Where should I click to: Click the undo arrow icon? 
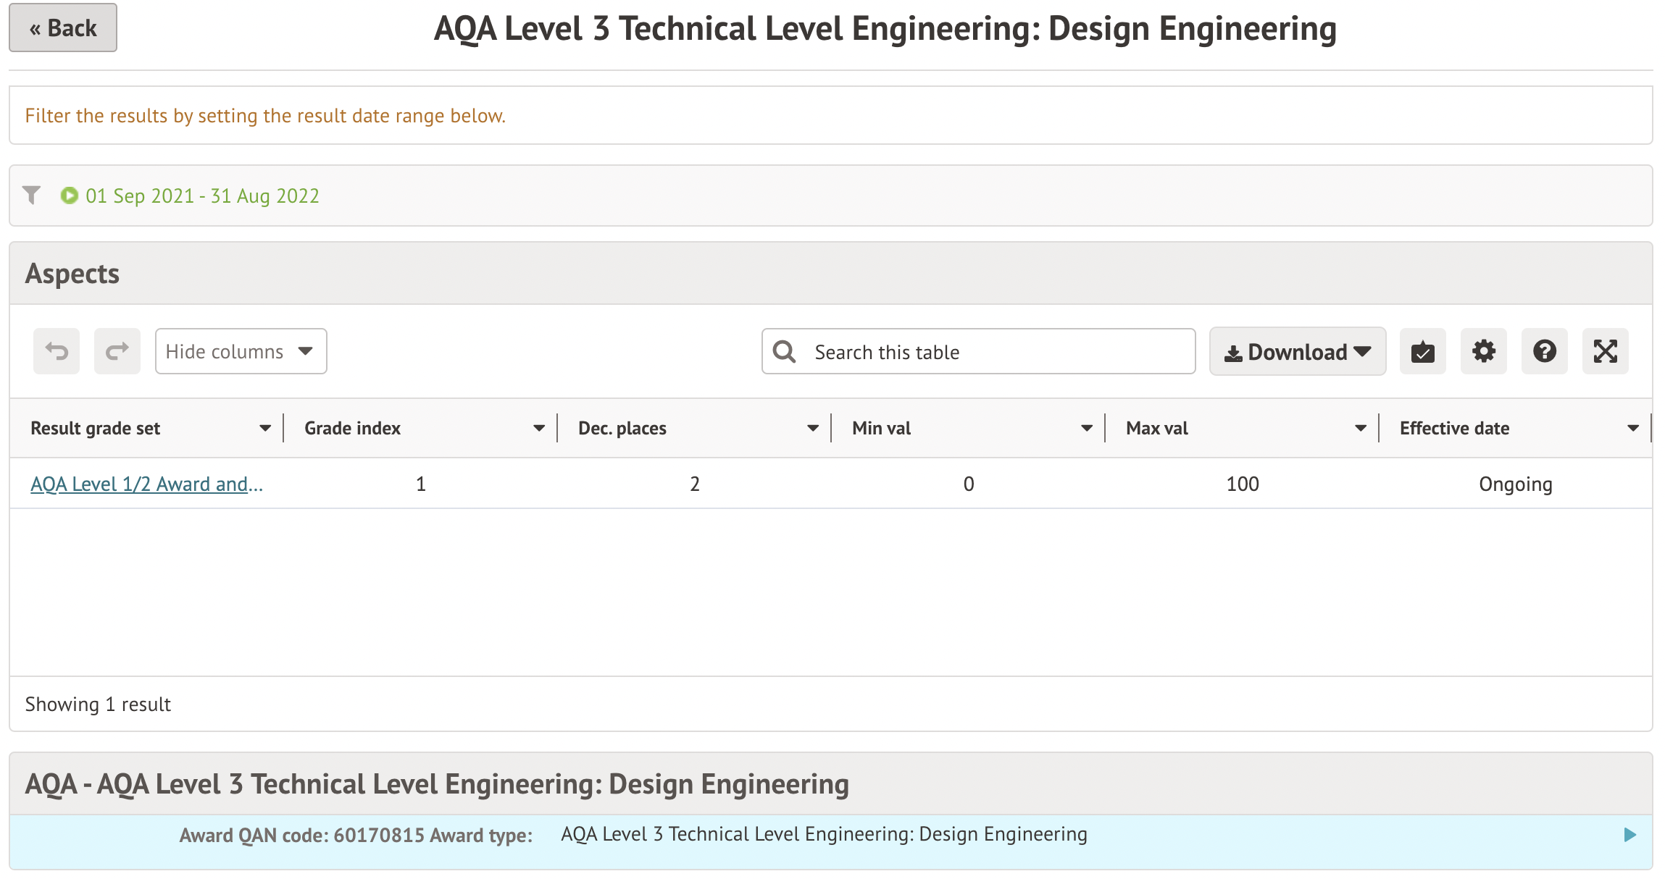click(x=57, y=352)
